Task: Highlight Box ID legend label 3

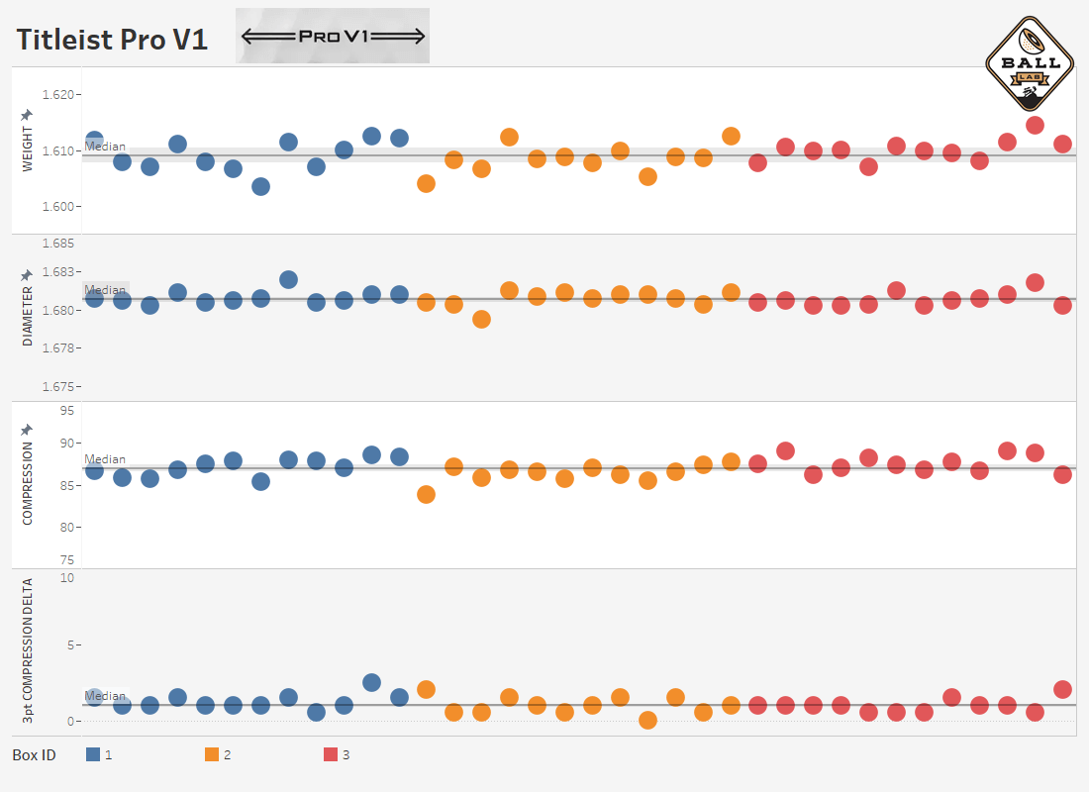Action: (x=346, y=754)
